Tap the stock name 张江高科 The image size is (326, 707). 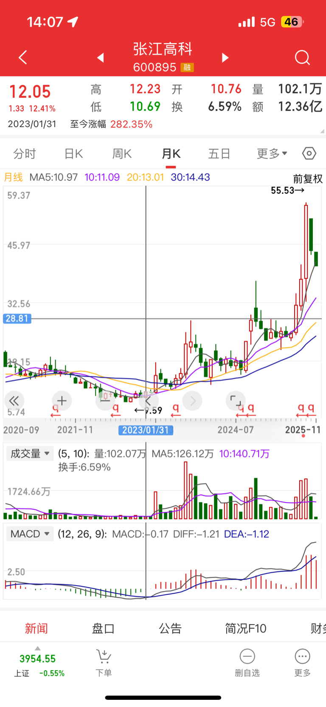click(163, 49)
